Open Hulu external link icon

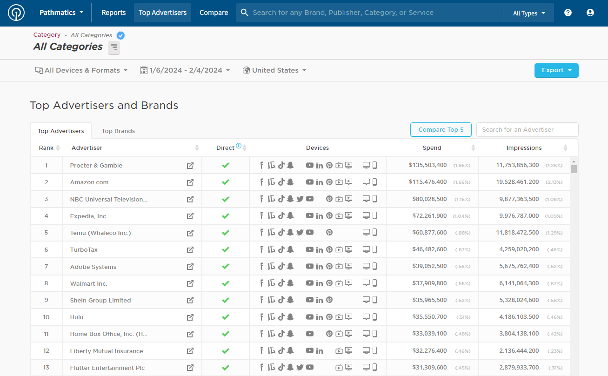190,317
